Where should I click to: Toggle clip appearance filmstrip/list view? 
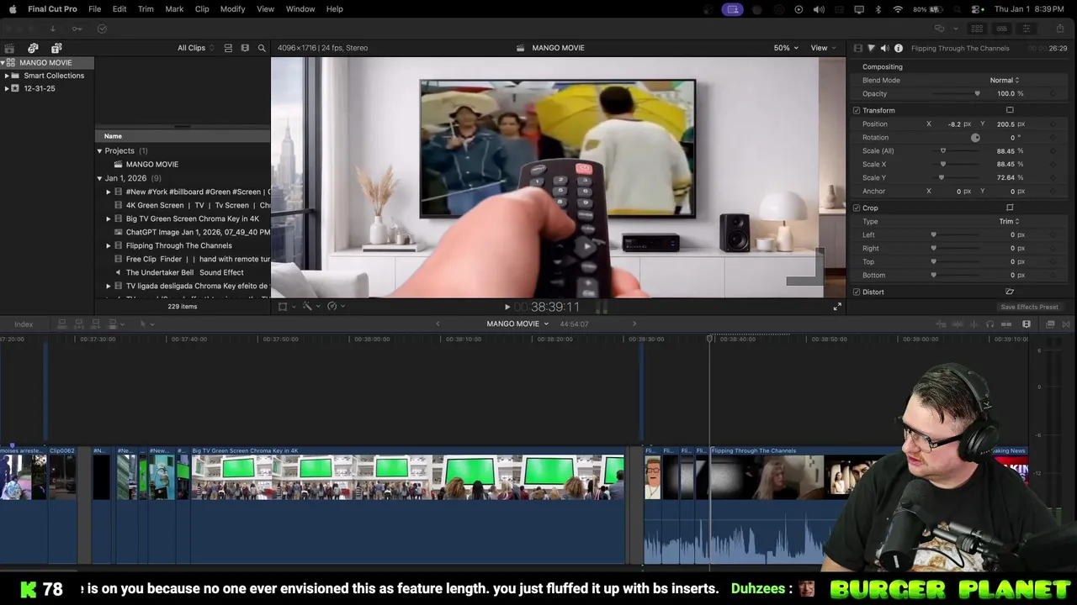[228, 48]
